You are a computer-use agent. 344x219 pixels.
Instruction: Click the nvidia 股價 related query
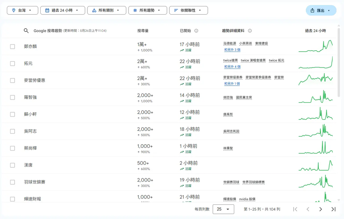coord(247,199)
